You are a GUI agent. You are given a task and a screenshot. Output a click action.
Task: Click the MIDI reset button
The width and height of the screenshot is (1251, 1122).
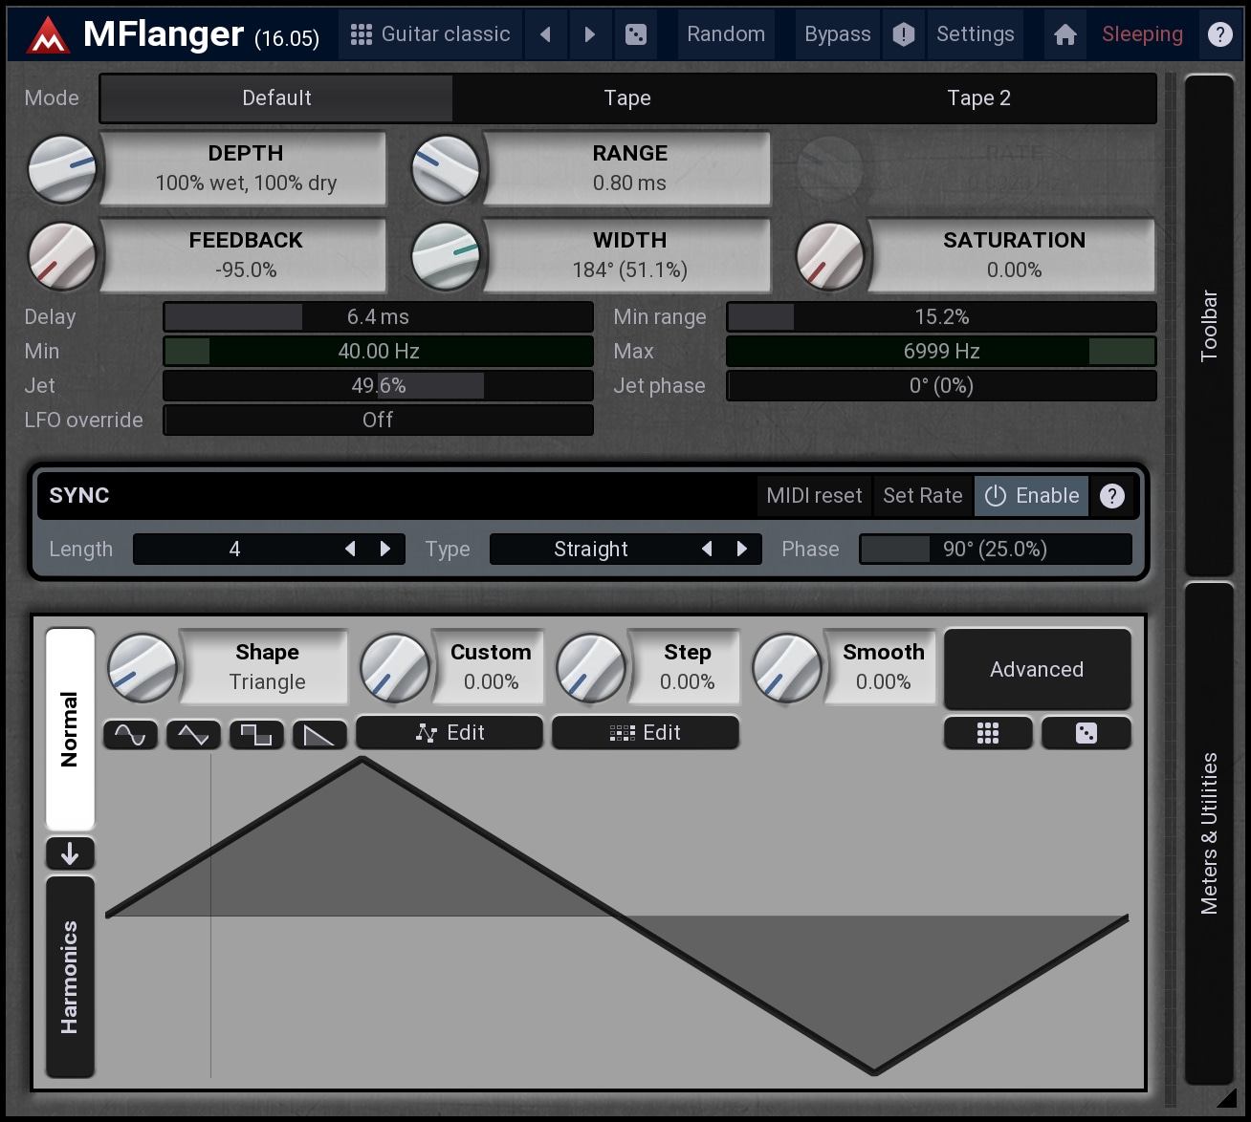coord(814,495)
